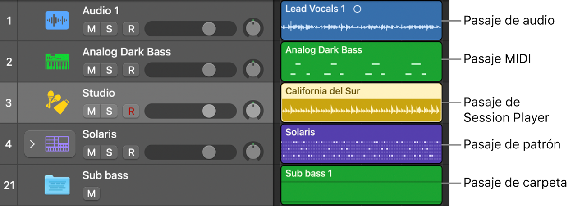Image resolution: width=573 pixels, height=206 pixels.
Task: Click the pan knob on Solaris track
Action: [x=253, y=152]
